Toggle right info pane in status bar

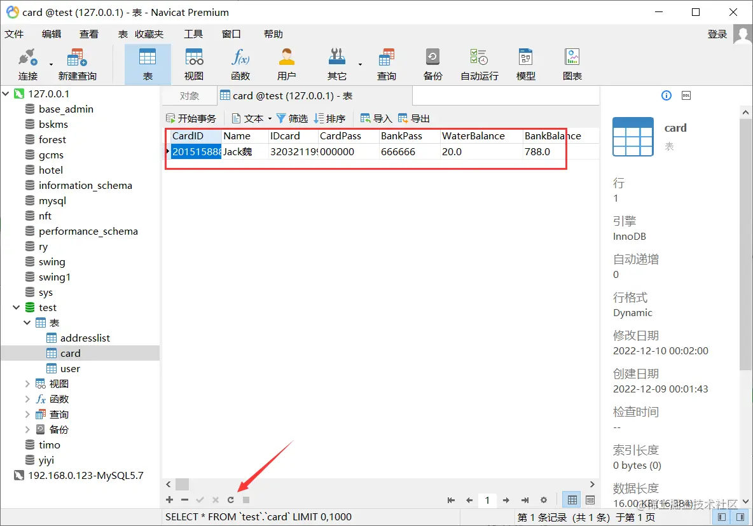740,517
